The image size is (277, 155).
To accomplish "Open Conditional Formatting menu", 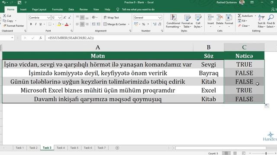I will tap(173, 21).
